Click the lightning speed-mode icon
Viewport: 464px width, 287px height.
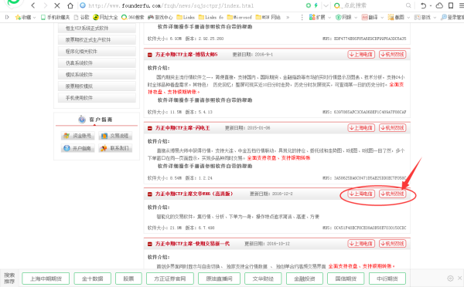316,5
